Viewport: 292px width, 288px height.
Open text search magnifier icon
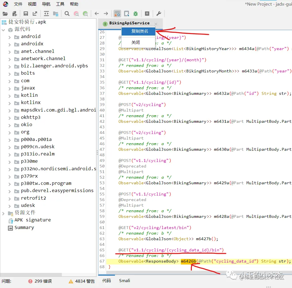coord(67,14)
